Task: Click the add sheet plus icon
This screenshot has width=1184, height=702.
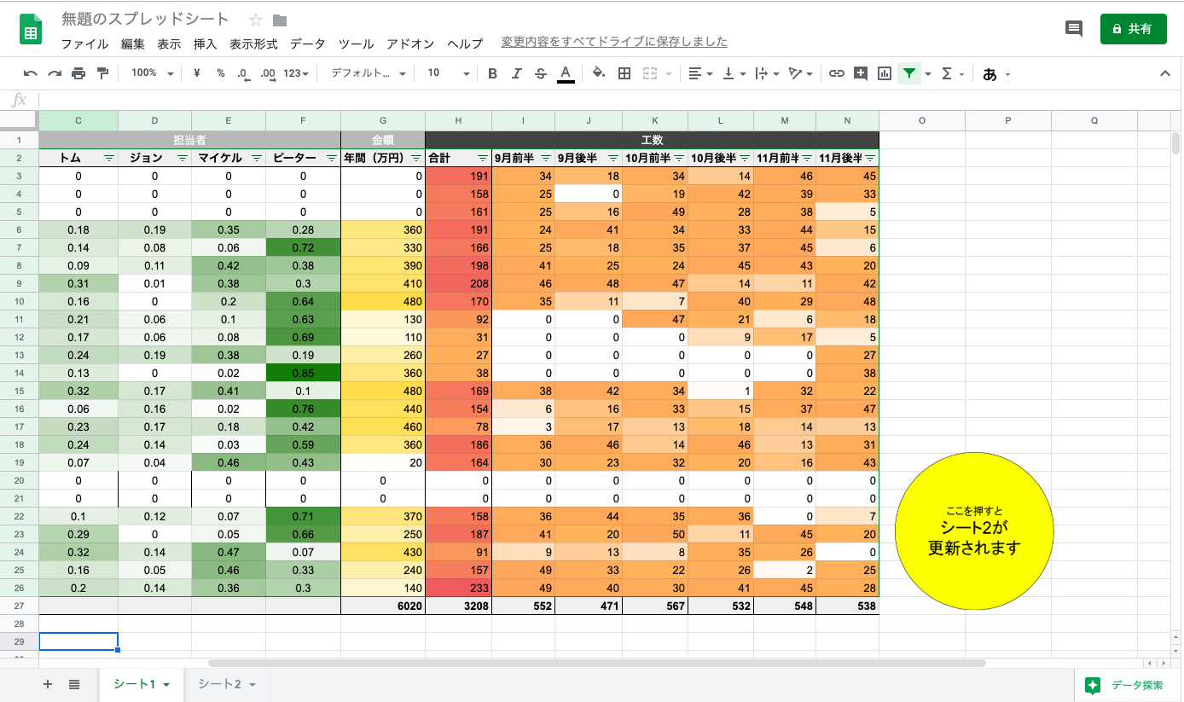Action: click(x=48, y=684)
